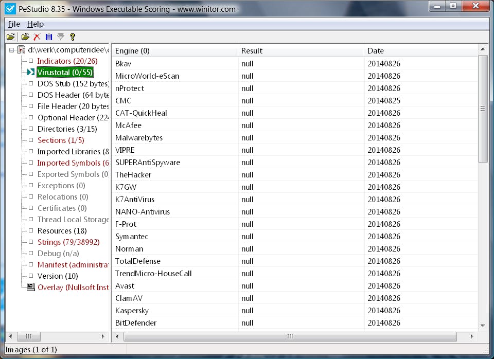The image size is (494, 359).
Task: Select the Symantec engine row
Action: (295, 236)
